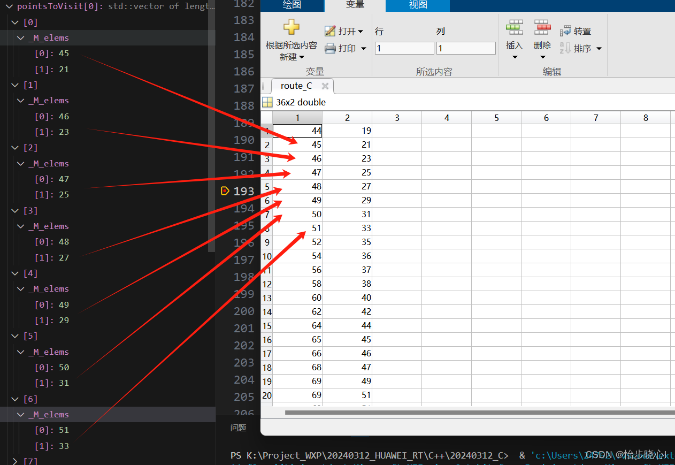
Task: Select row header 20 in route_C table
Action: coord(267,395)
